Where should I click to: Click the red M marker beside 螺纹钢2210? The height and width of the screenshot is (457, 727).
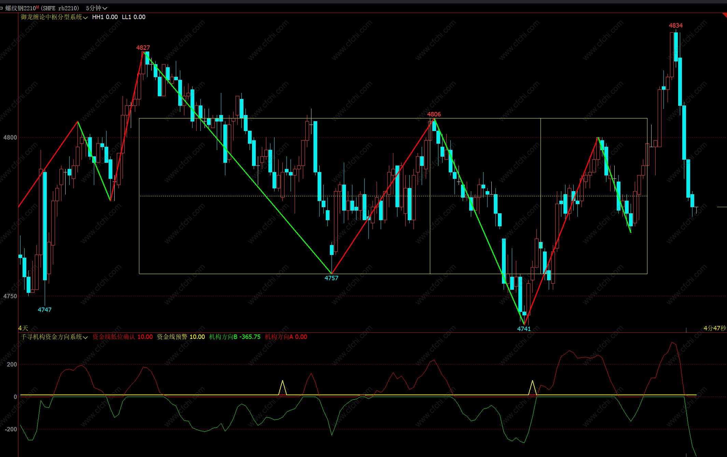click(x=37, y=7)
